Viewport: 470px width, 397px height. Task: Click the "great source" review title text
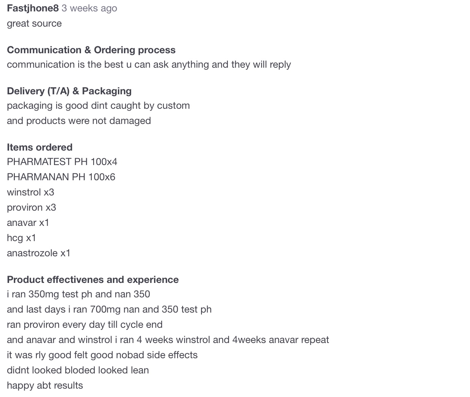34,23
